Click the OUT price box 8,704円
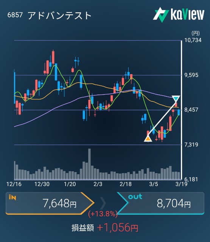 (160, 203)
